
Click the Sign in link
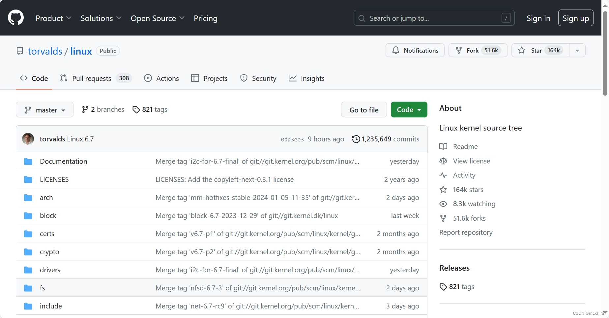coord(538,18)
